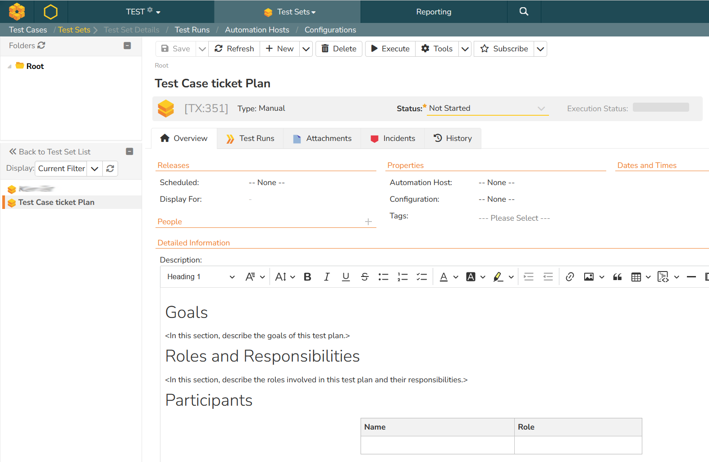Image resolution: width=709 pixels, height=462 pixels.
Task: Apply strikethrough to the description text
Action: tap(365, 277)
